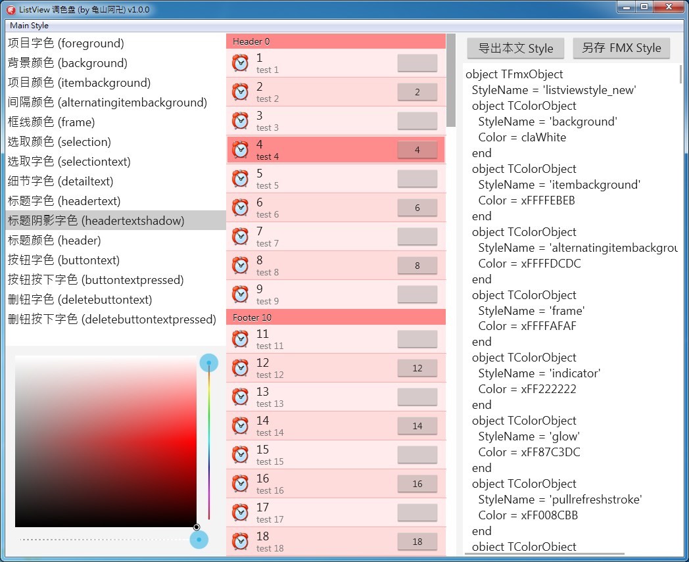Click the alarm clock icon in row 11
Viewport: 689px width, 562px height.
pos(241,339)
